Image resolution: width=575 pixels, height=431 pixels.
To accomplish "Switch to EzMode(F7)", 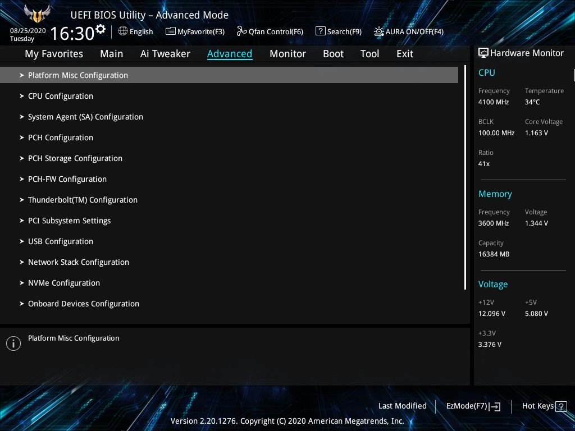I will tap(467, 406).
